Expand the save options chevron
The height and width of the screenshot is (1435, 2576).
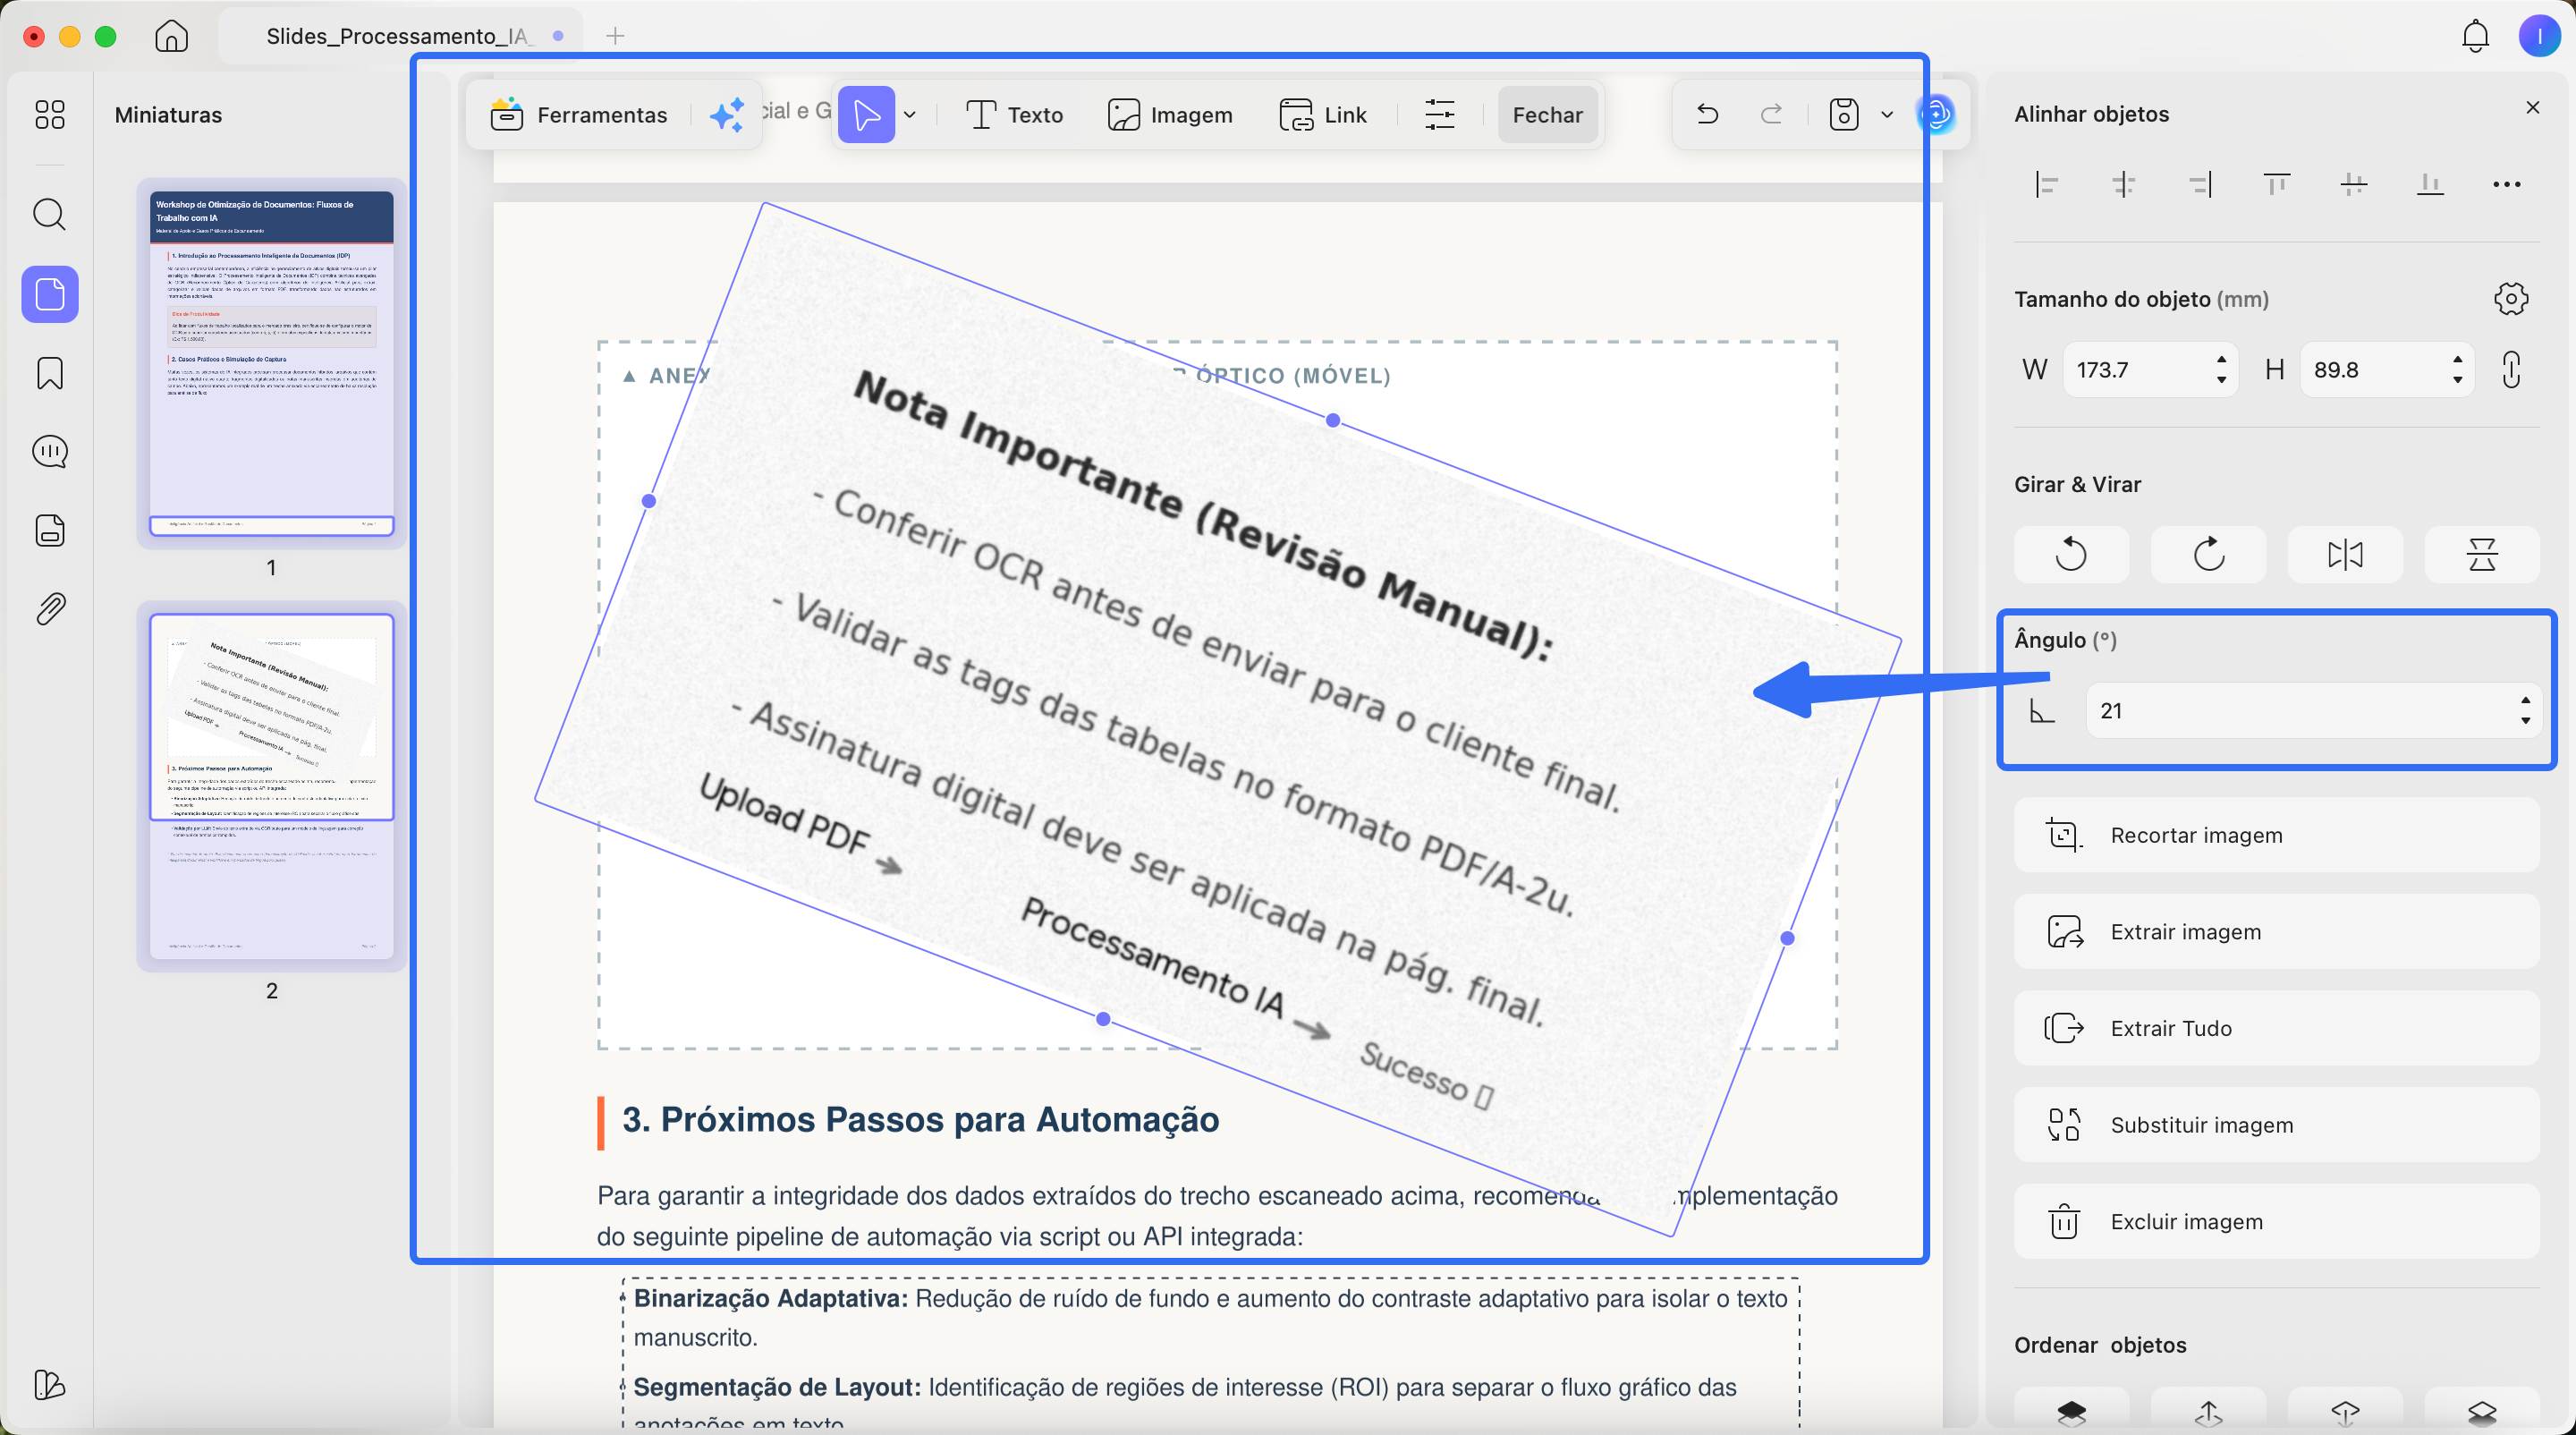(1887, 115)
